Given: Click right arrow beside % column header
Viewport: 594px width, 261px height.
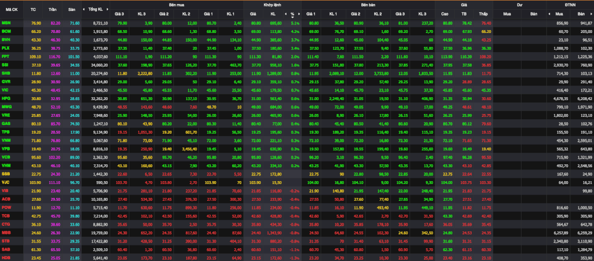Looking at the screenshot, I should [x=299, y=14].
